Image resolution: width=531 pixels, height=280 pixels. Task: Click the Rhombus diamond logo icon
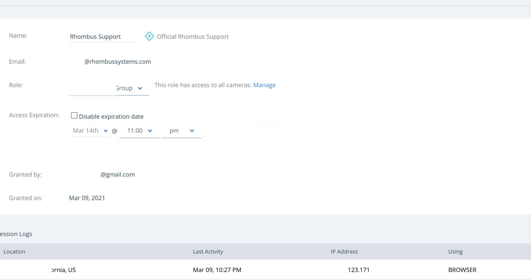pyautogui.click(x=149, y=36)
